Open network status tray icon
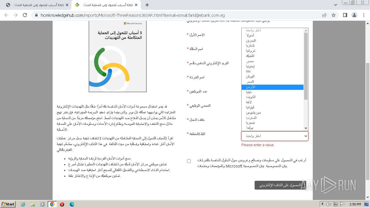 coord(336,204)
